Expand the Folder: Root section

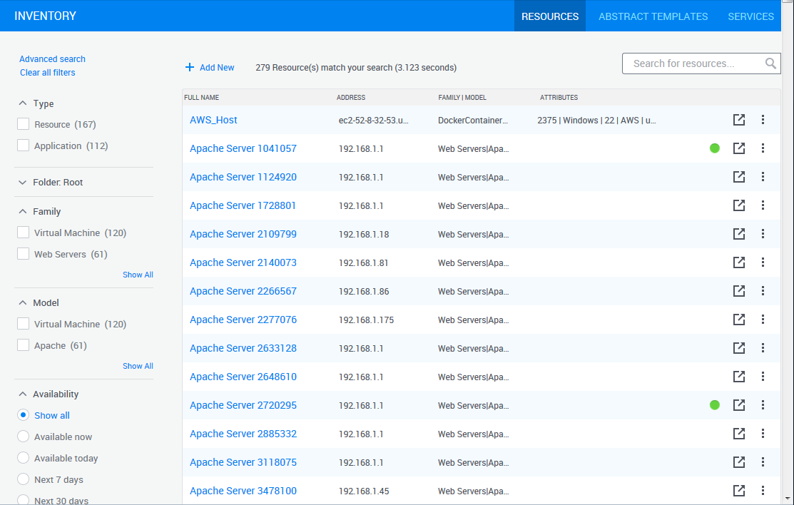(x=23, y=183)
